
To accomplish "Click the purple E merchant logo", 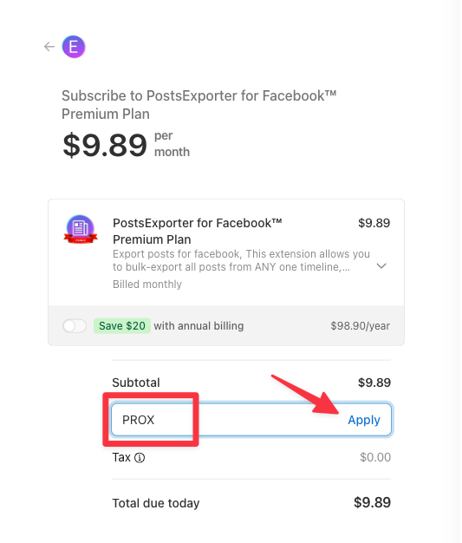I will (x=74, y=47).
